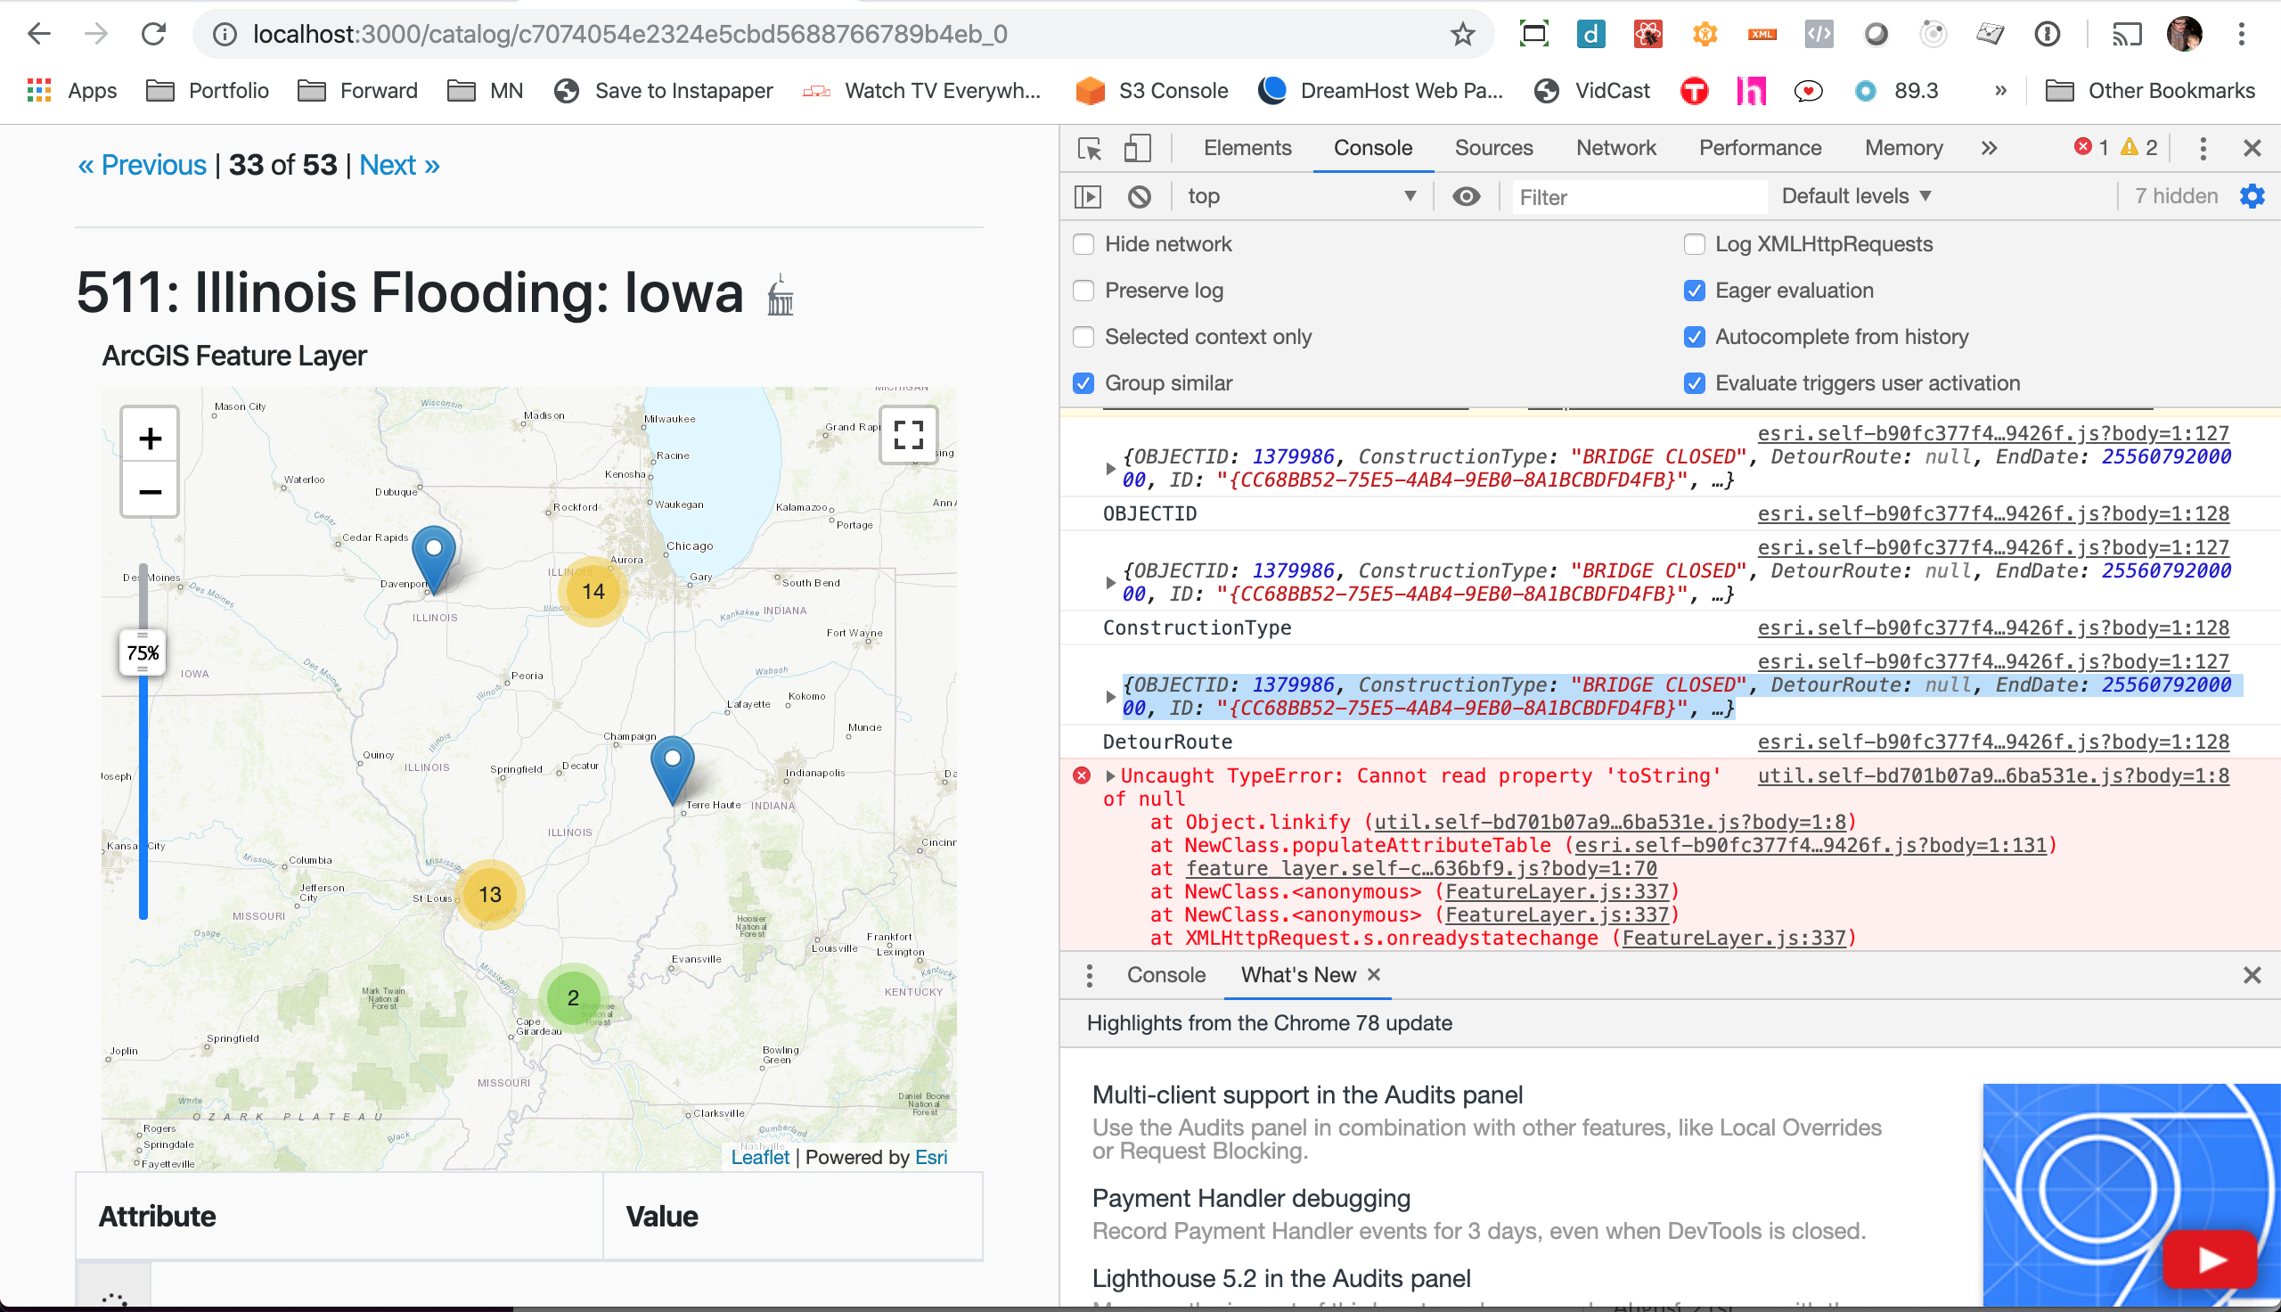Zoom in on the Leaflet map
The height and width of the screenshot is (1312, 2281).
point(149,437)
